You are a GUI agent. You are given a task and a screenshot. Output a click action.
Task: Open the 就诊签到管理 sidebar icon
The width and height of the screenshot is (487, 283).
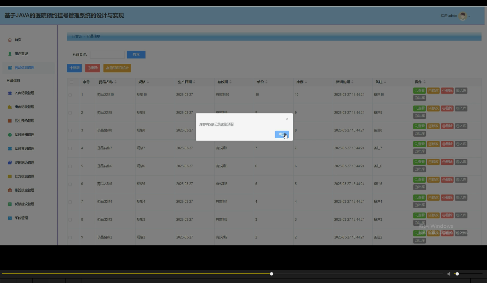10,149
